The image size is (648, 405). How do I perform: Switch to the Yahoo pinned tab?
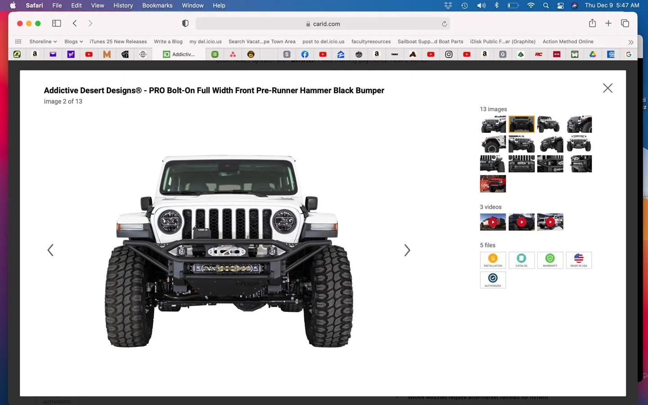[x=71, y=54]
